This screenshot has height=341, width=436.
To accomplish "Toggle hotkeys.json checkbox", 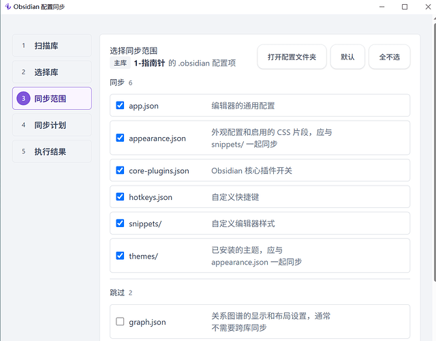I will point(120,197).
